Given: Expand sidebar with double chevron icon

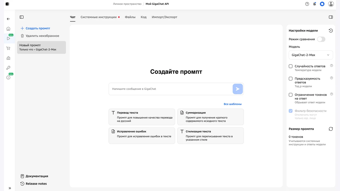Looking at the screenshot, I should 10,188.
